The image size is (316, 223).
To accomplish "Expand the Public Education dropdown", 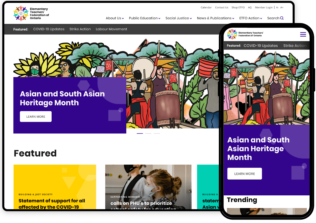I will click(x=145, y=18).
